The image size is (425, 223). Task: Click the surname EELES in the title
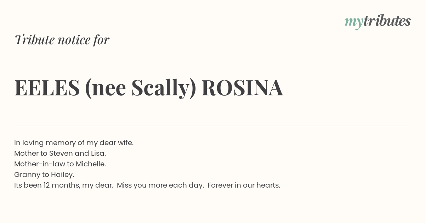47,87
